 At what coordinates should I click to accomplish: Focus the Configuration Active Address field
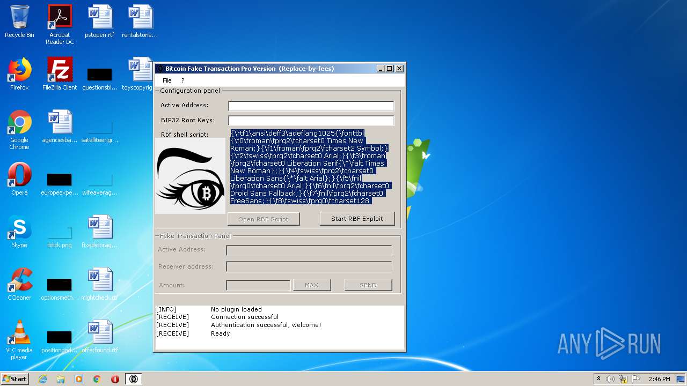coord(311,106)
